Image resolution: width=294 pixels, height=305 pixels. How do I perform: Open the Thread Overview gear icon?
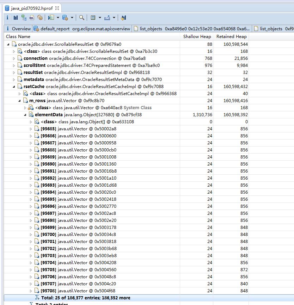(40, 18)
